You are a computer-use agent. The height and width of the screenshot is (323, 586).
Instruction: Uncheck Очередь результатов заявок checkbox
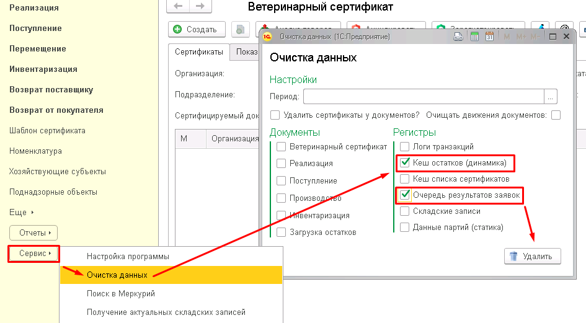click(x=404, y=195)
